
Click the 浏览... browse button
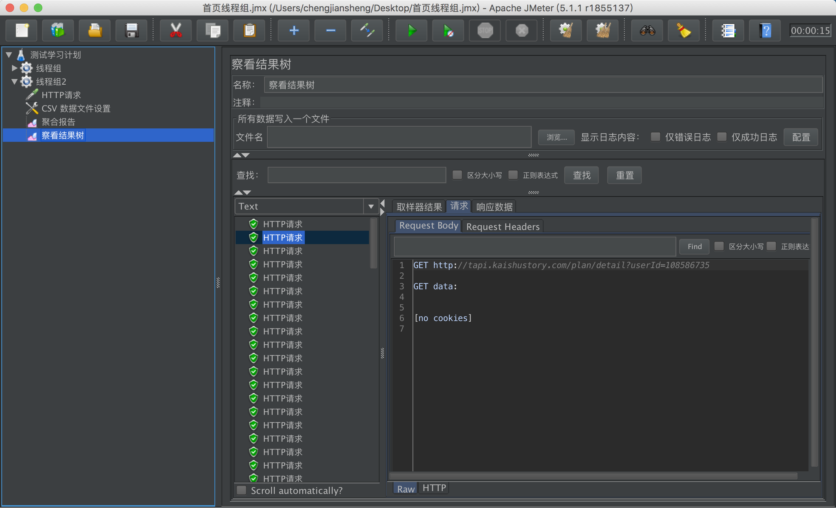point(556,137)
